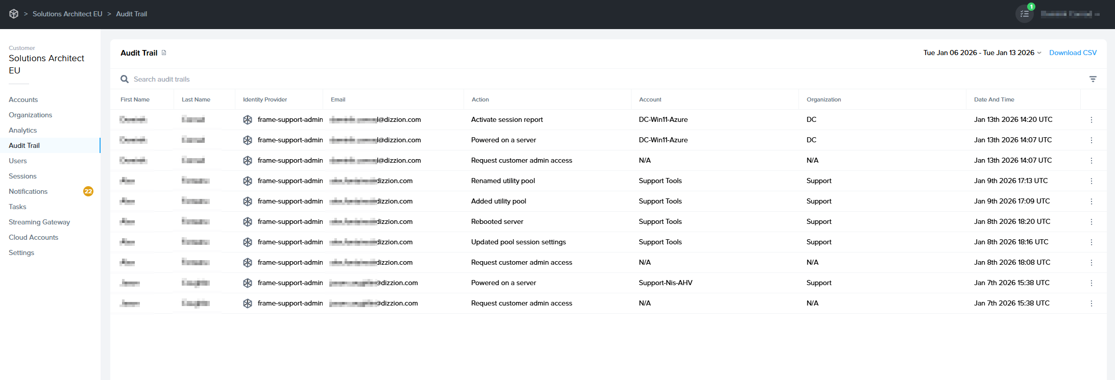Download CSV of the audit trail
The width and height of the screenshot is (1115, 380).
point(1073,53)
